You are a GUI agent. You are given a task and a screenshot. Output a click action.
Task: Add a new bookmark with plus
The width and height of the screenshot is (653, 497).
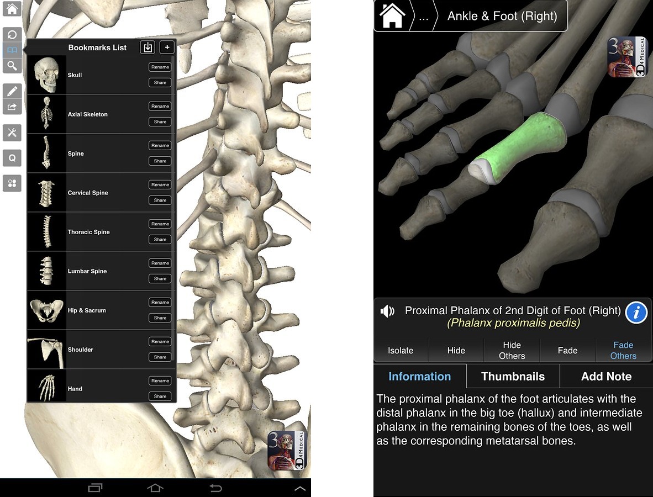coord(167,47)
